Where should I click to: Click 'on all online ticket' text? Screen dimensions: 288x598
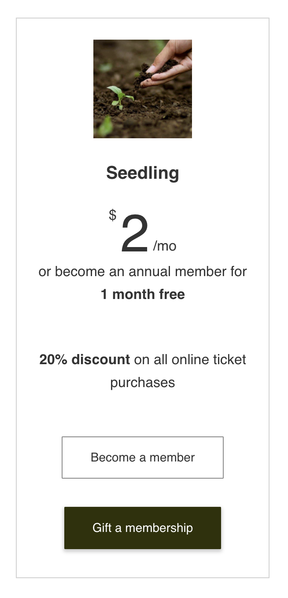tap(190, 360)
